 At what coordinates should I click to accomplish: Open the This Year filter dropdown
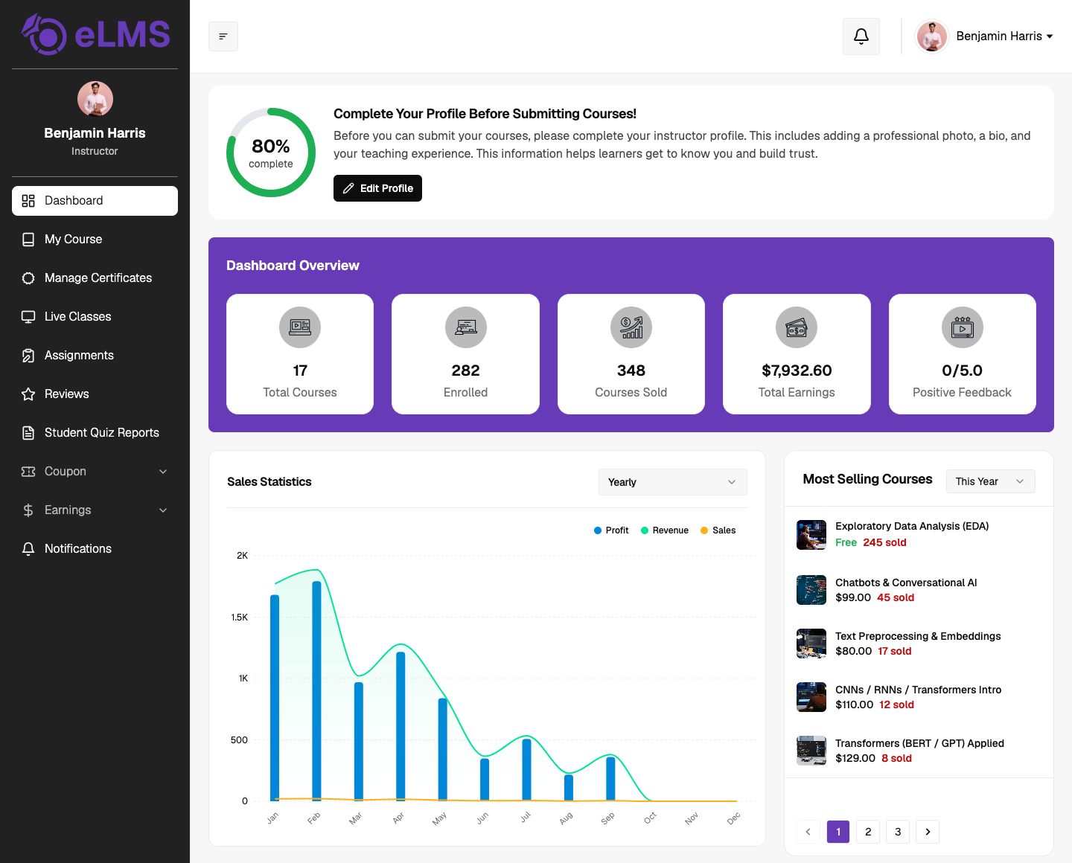coord(991,481)
